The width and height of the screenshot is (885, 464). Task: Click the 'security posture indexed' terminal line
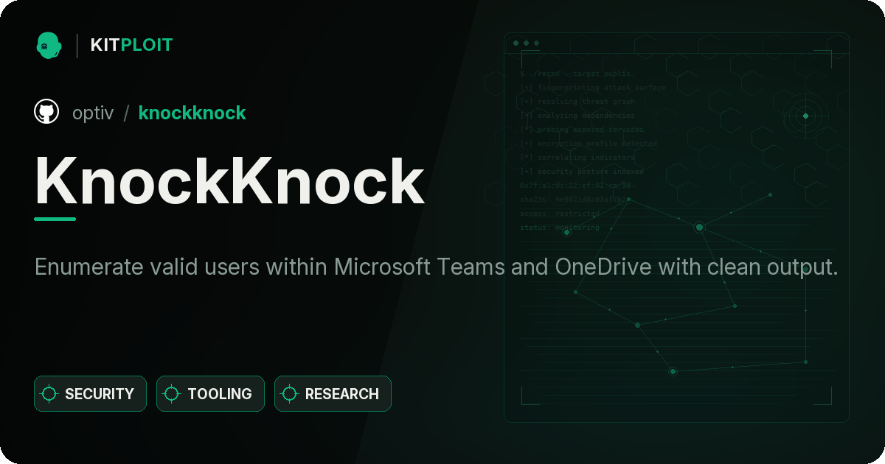pos(582,172)
